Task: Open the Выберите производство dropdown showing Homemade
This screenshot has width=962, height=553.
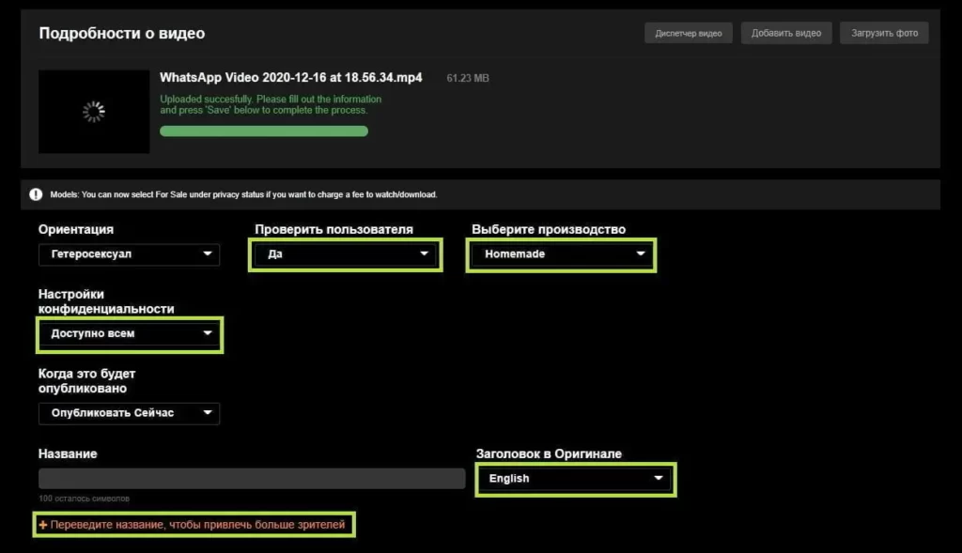Action: click(562, 254)
